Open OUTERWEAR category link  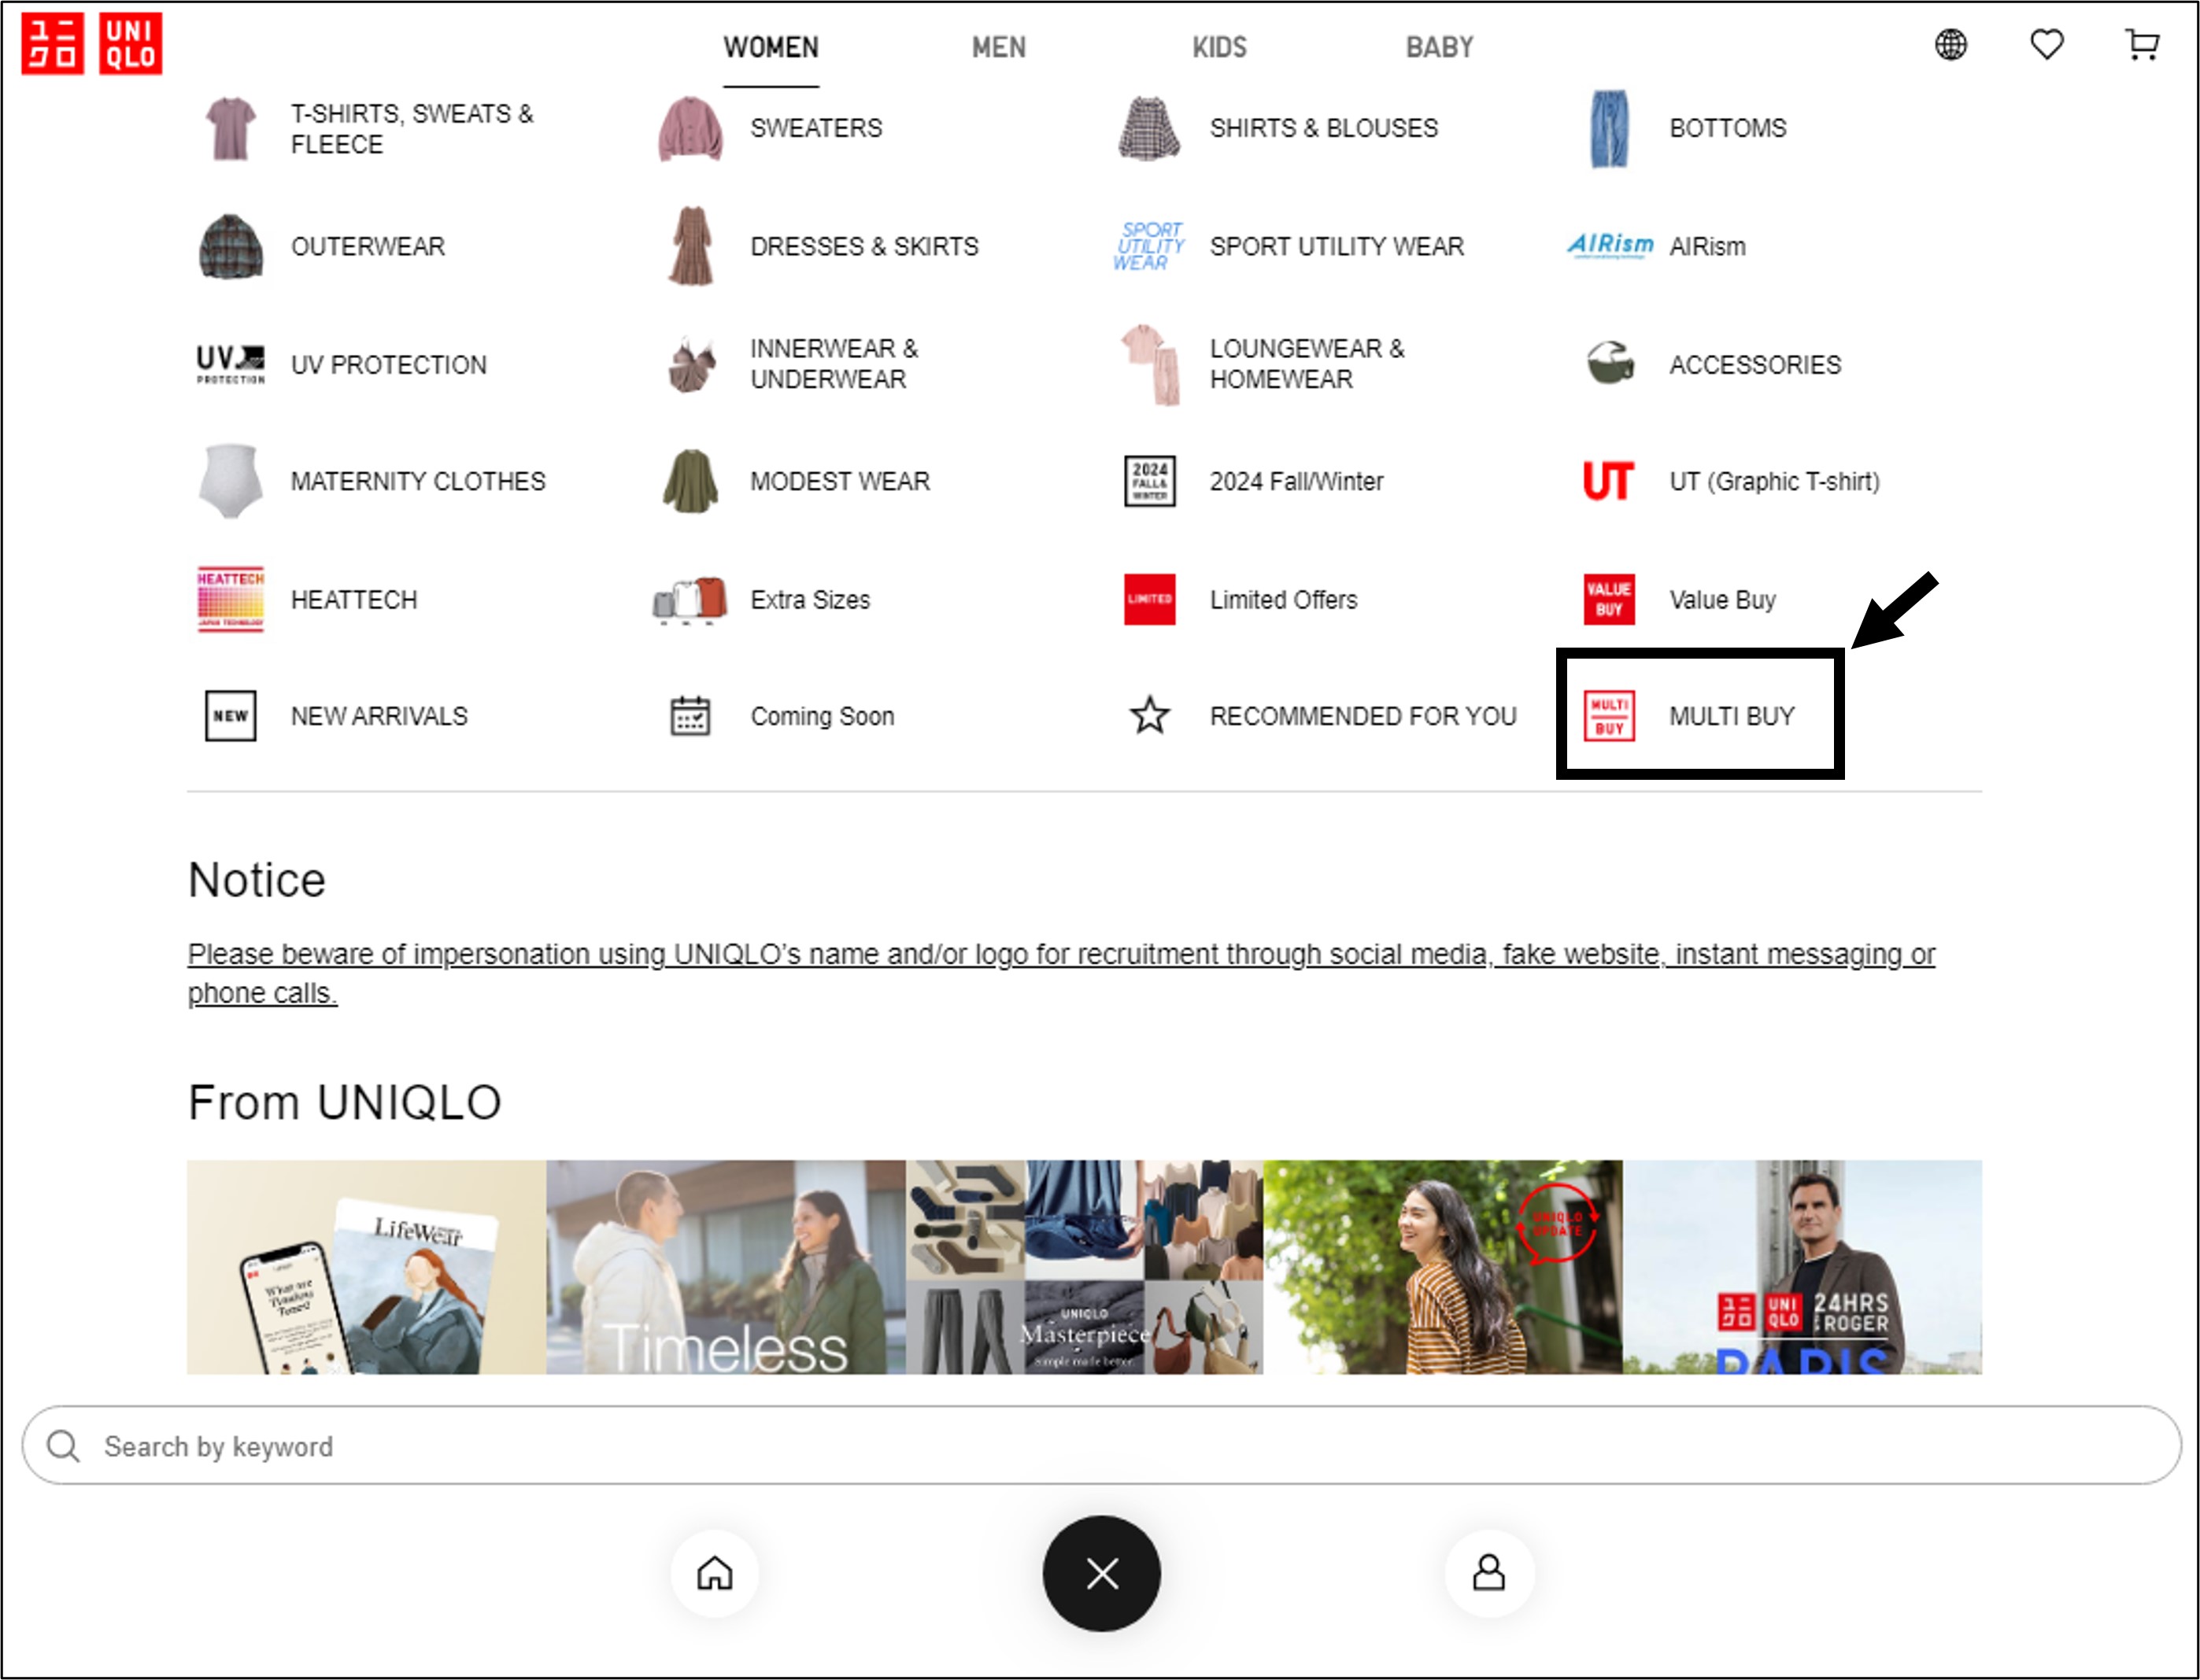[367, 246]
